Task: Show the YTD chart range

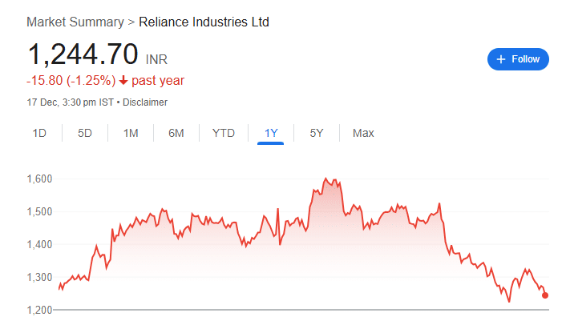Action: 224,134
